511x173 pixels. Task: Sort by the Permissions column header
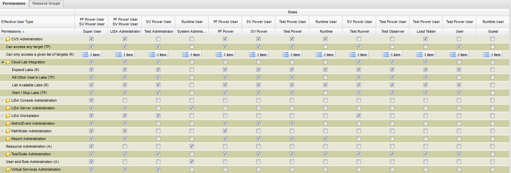(11, 31)
